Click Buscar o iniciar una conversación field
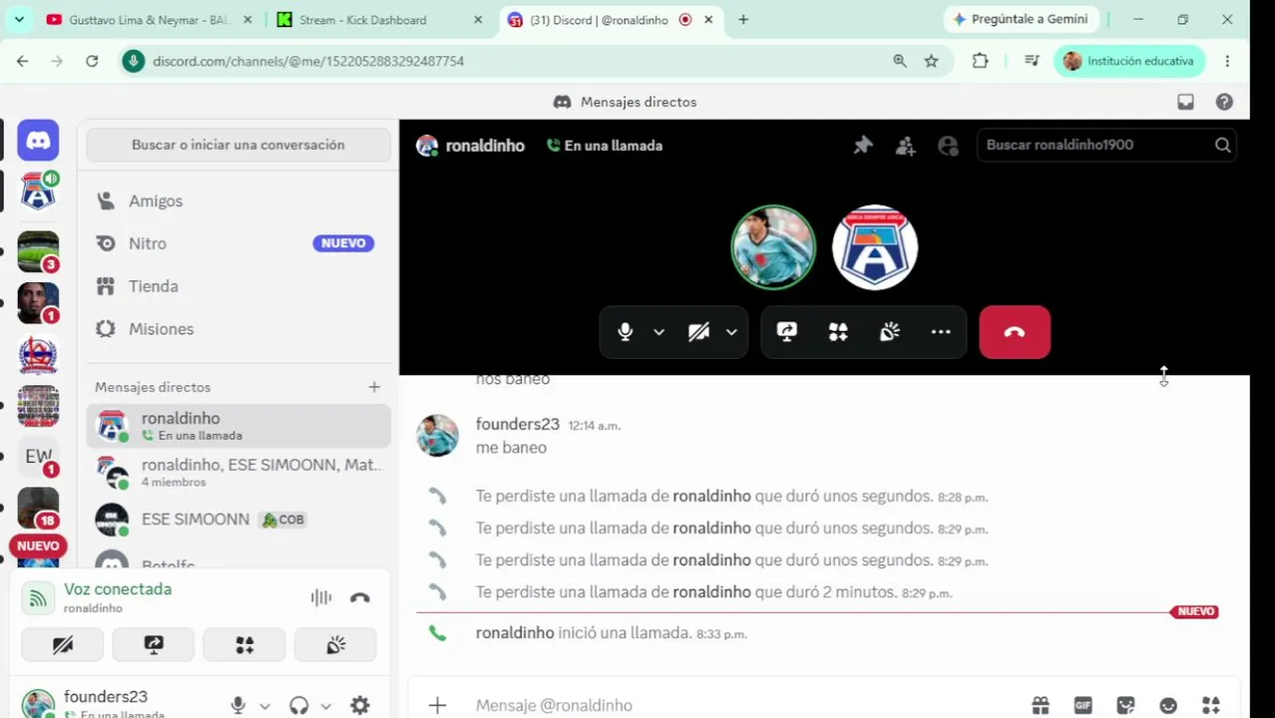The width and height of the screenshot is (1275, 718). (238, 145)
